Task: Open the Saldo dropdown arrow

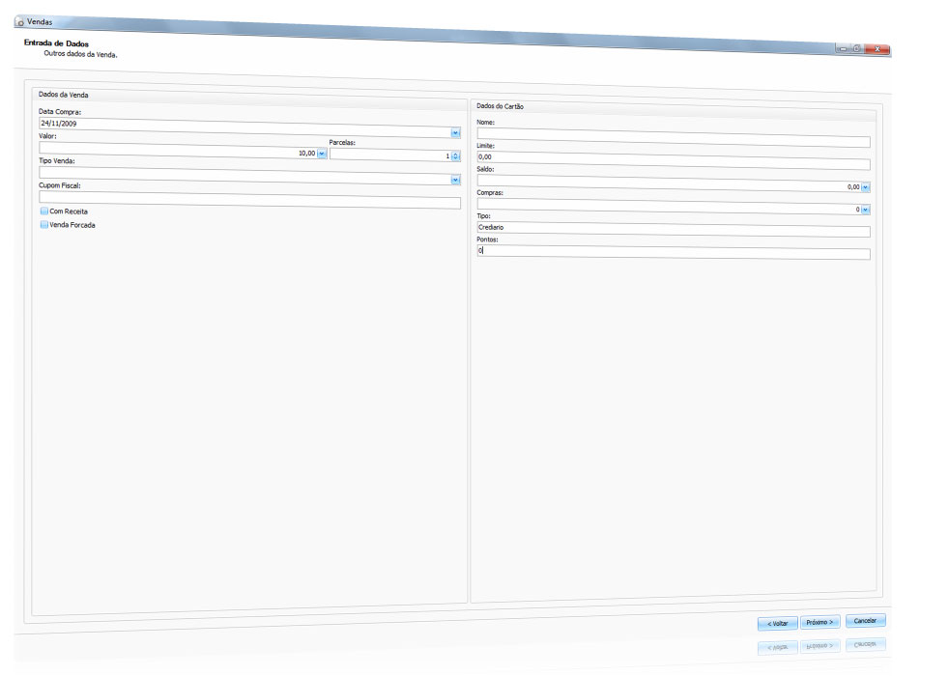Action: pyautogui.click(x=866, y=187)
